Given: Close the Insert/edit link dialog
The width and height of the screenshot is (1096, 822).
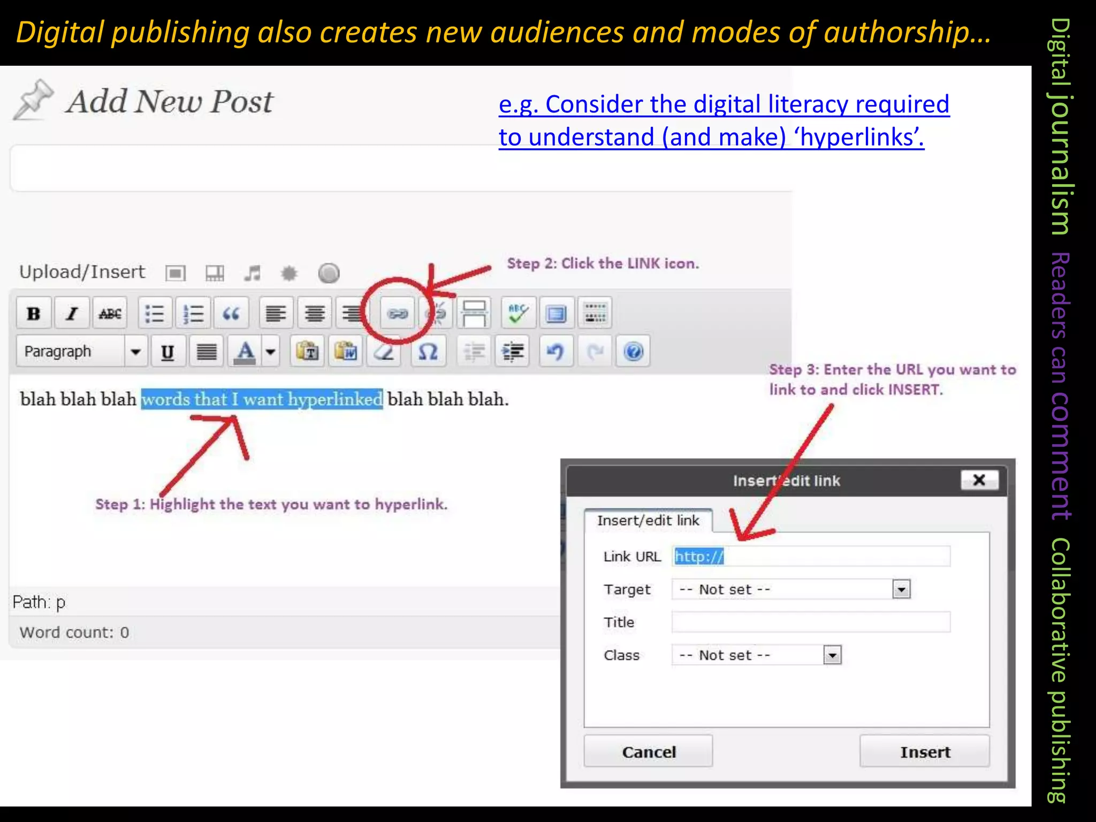Looking at the screenshot, I should tap(979, 480).
